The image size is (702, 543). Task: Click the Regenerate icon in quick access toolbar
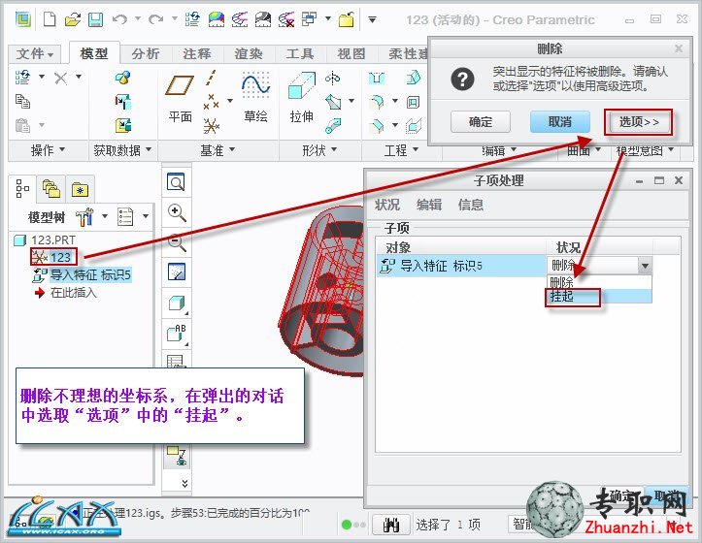(192, 19)
